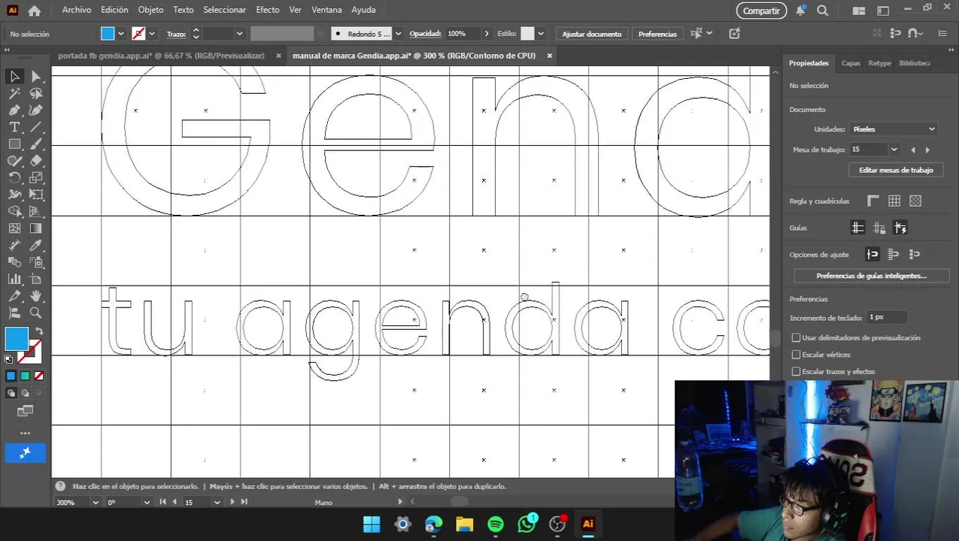The image size is (959, 541).
Task: Toggle lock guides button
Action: 879,228
